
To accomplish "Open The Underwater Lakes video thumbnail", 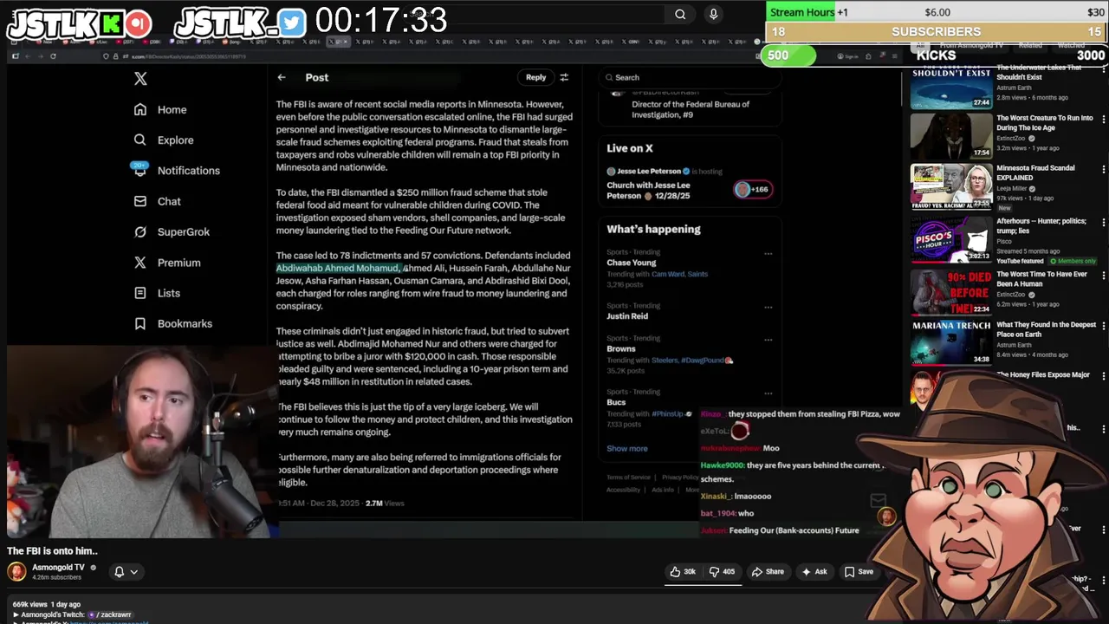I will 951,87.
